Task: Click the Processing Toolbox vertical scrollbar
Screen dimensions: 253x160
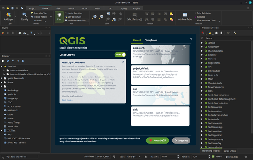Action: (x=252, y=87)
